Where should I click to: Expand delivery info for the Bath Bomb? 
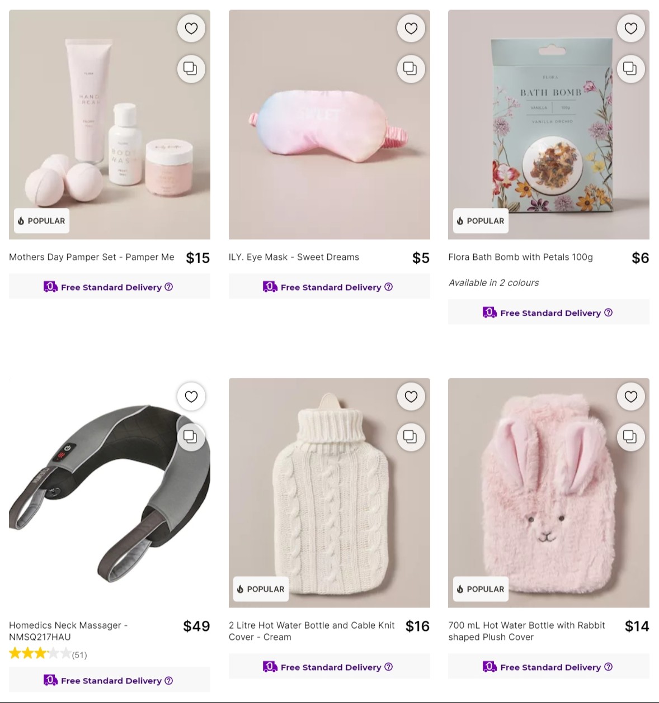pyautogui.click(x=608, y=313)
